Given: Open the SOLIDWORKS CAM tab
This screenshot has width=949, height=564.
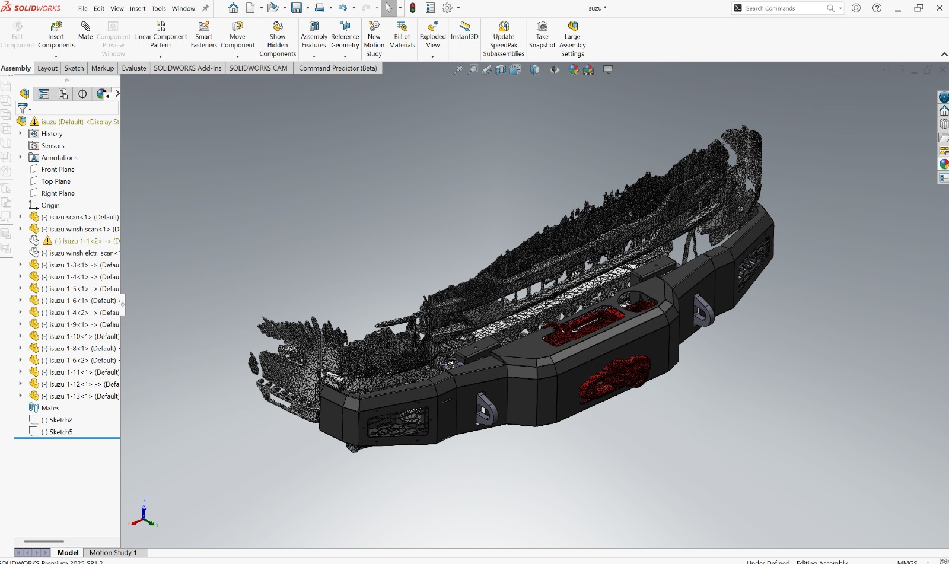Looking at the screenshot, I should [259, 68].
